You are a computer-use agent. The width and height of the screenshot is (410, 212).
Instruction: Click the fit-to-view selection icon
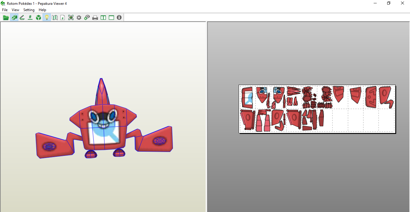point(71,17)
